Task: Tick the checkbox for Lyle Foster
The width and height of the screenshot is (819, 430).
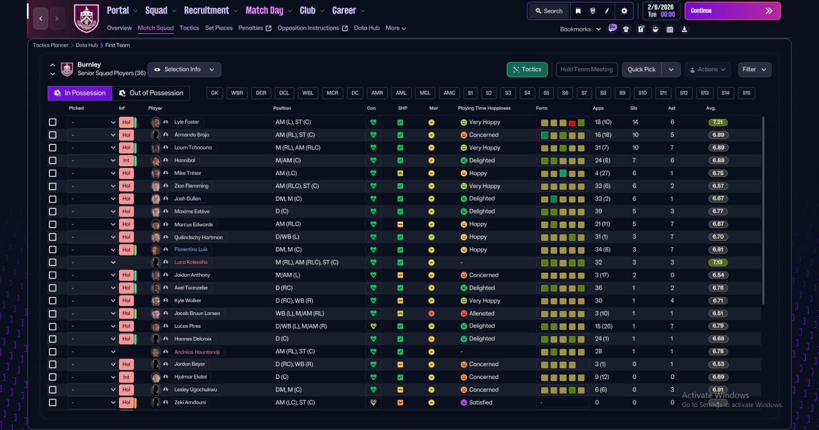Action: tap(52, 122)
